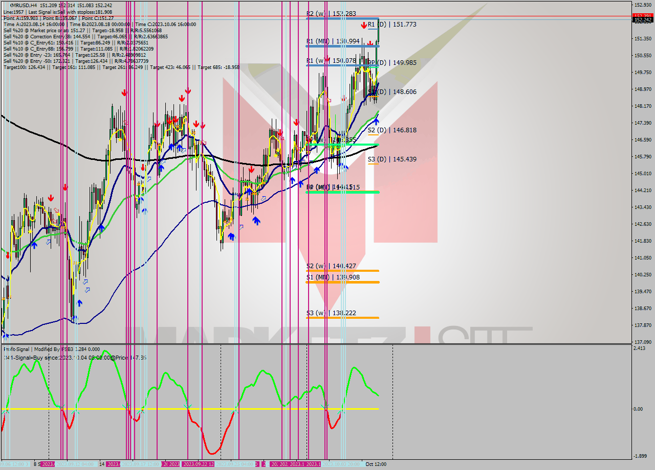Click the R1 (D) | 151.773 pivot label
This screenshot has width=655, height=470.
coord(391,25)
